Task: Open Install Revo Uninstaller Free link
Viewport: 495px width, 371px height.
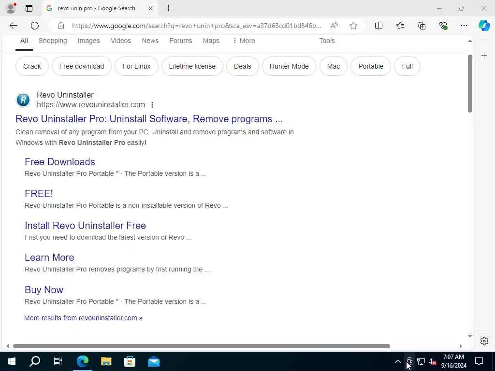Action: [85, 226]
